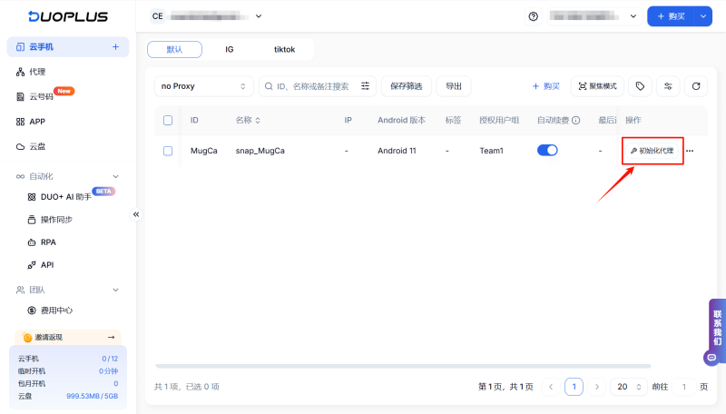
Task: Toggle auto-renew switch for MugCa
Action: click(x=547, y=151)
